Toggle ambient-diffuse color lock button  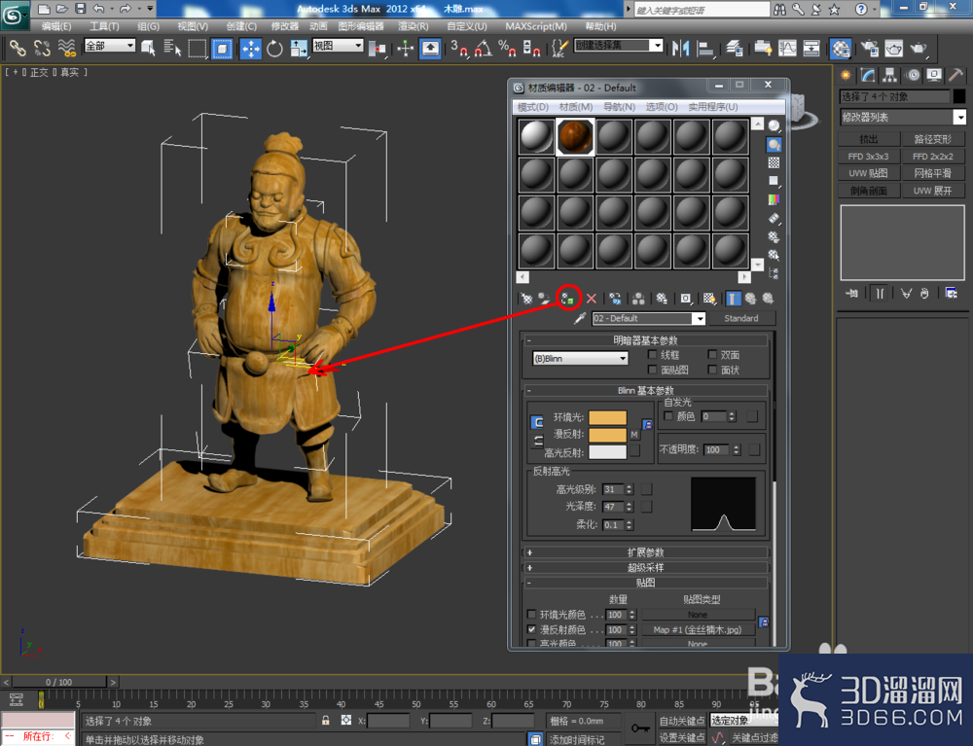537,422
